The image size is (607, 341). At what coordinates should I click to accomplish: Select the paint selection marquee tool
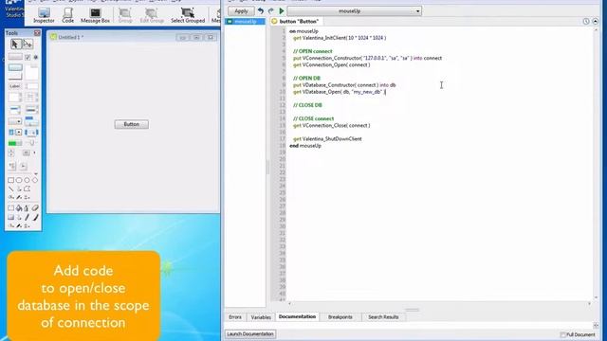pos(10,208)
